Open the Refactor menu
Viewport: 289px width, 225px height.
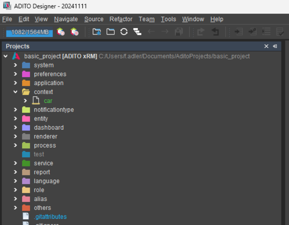click(121, 19)
